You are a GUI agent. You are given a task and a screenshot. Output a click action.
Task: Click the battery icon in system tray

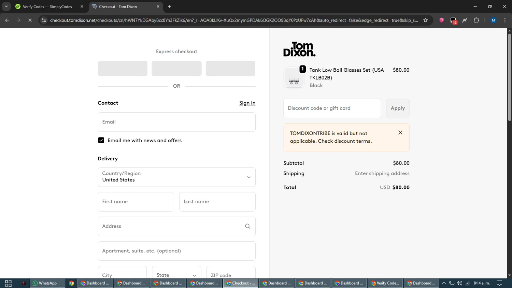coord(452,283)
